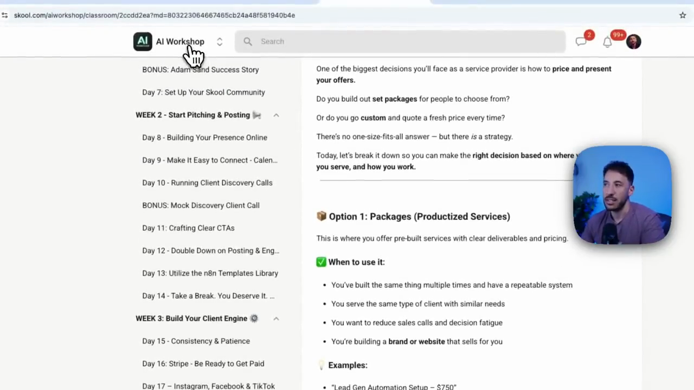This screenshot has height=390, width=694.
Task: Open Day 16: Stripe - Be Ready to Get Paid
Action: tap(203, 363)
